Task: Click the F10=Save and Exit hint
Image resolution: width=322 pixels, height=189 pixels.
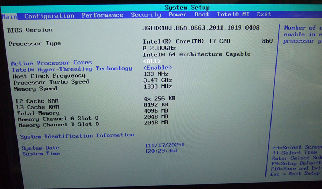Action: 296,169
